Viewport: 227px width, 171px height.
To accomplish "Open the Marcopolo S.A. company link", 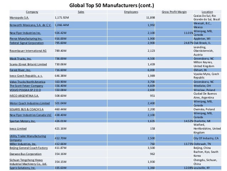I will coord(19,17).
